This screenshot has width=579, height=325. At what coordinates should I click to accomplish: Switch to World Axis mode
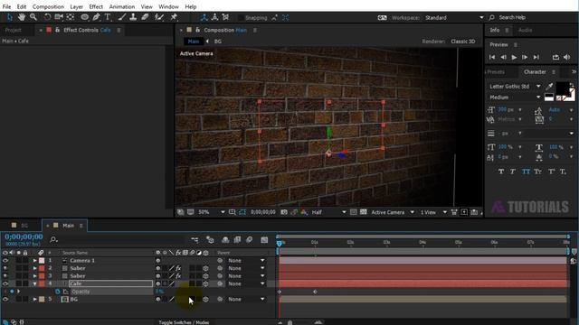214,17
